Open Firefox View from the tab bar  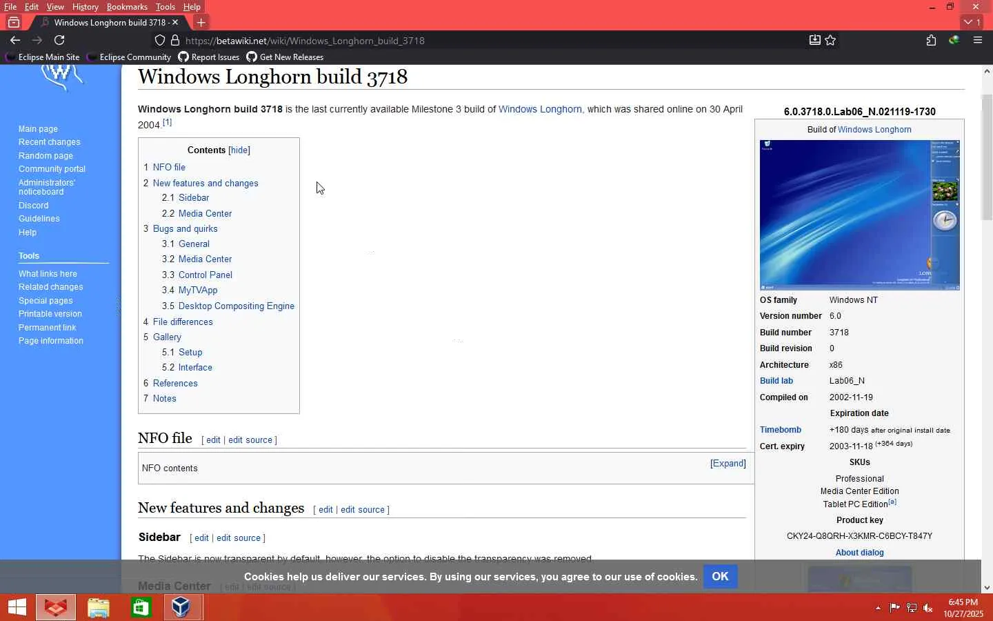point(14,22)
